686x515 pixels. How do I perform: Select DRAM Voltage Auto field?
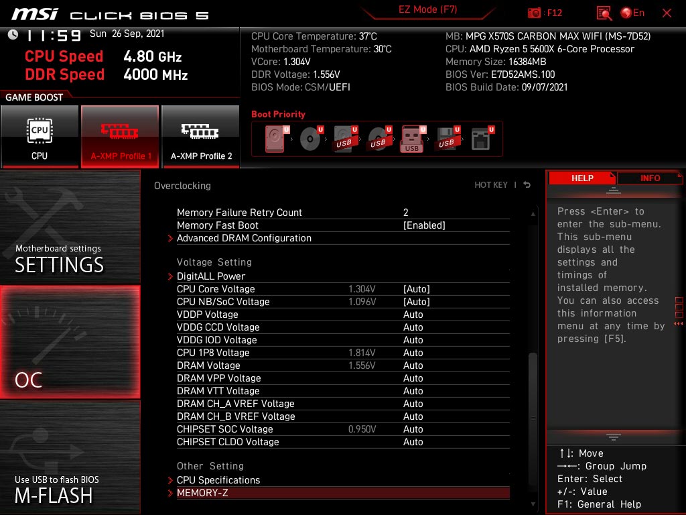pyautogui.click(x=413, y=365)
